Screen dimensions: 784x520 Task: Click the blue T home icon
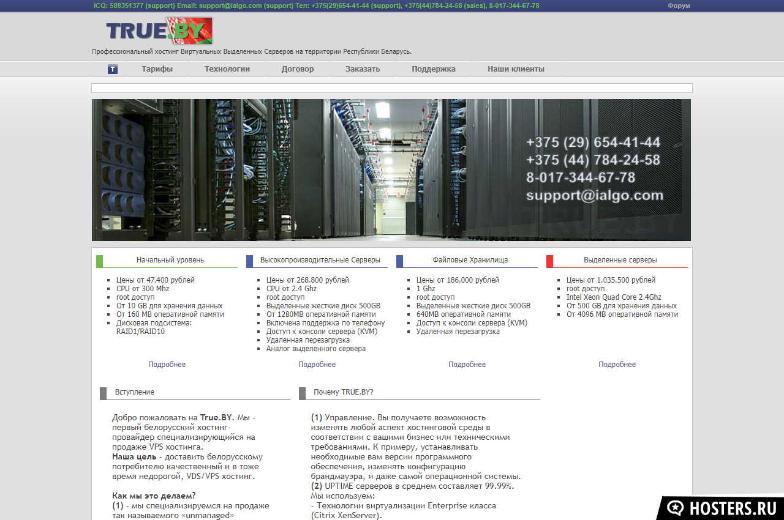pyautogui.click(x=113, y=69)
